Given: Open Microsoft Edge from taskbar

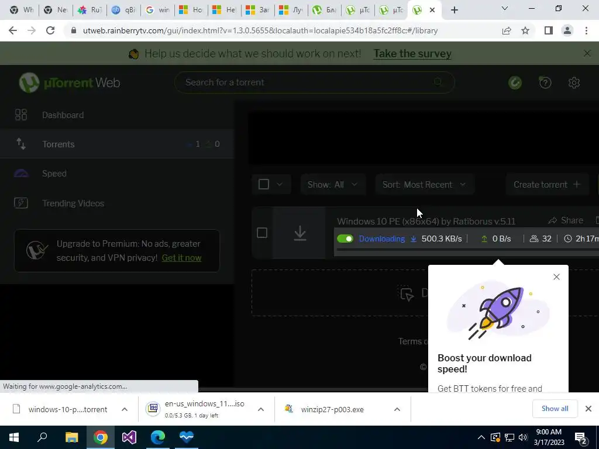Looking at the screenshot, I should click(x=158, y=437).
